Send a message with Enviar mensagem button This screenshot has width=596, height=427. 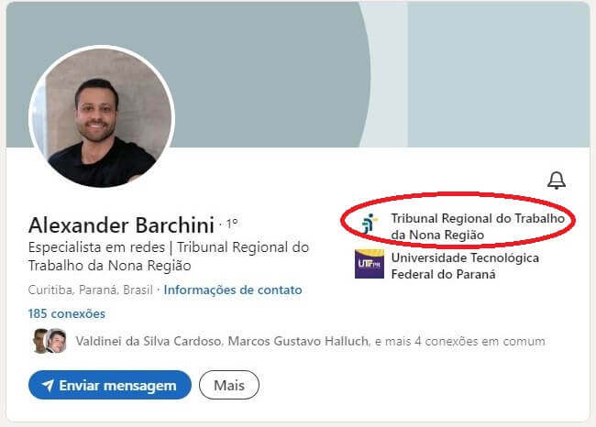(x=110, y=385)
